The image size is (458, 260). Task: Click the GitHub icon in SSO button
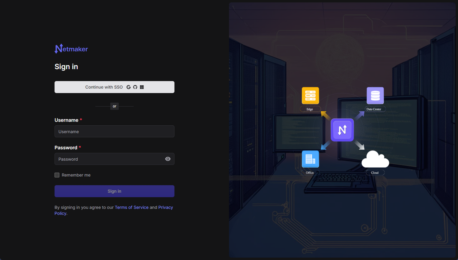[135, 87]
